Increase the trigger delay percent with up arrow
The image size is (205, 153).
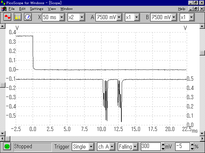click(x=192, y=144)
